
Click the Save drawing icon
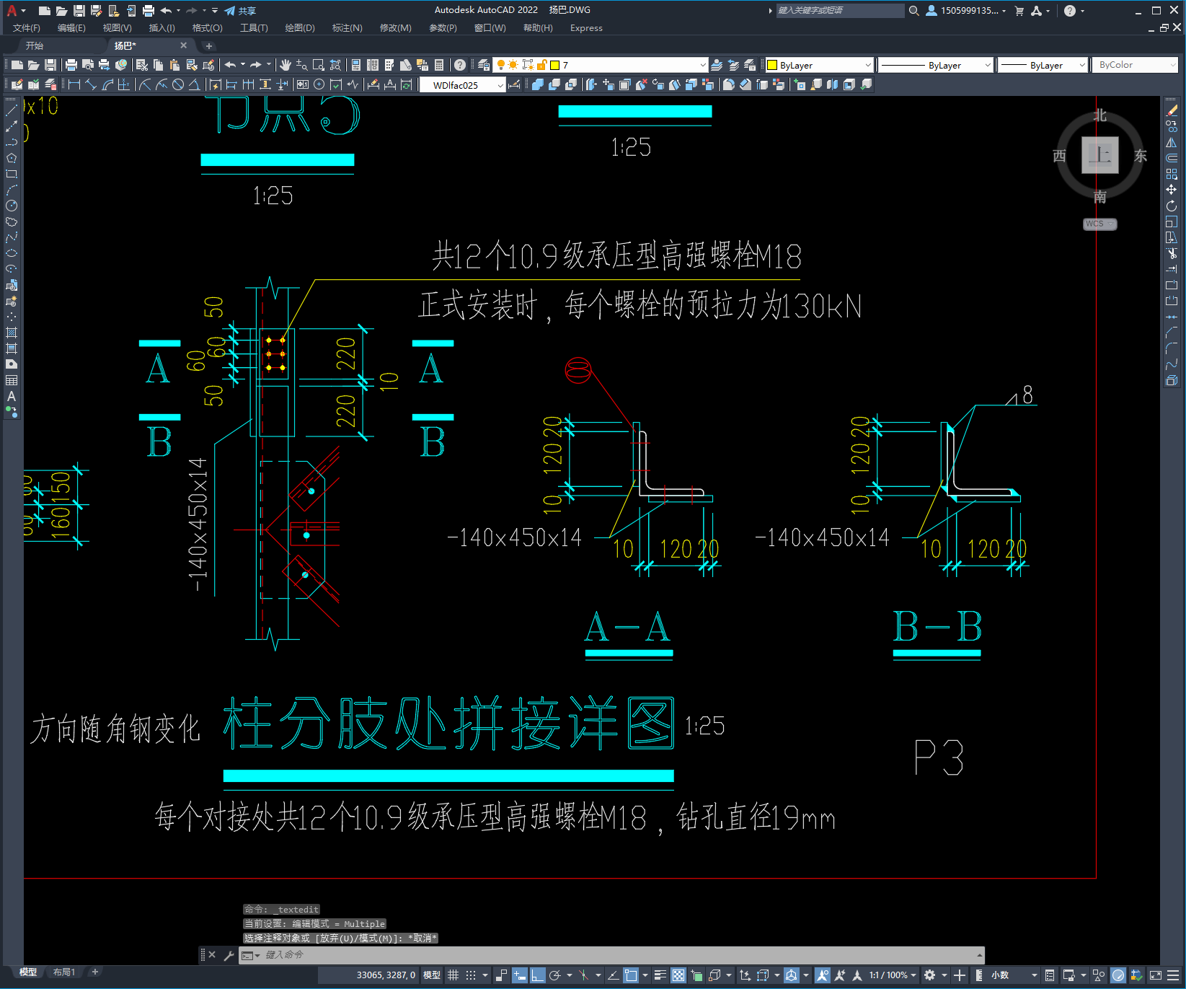(x=50, y=65)
